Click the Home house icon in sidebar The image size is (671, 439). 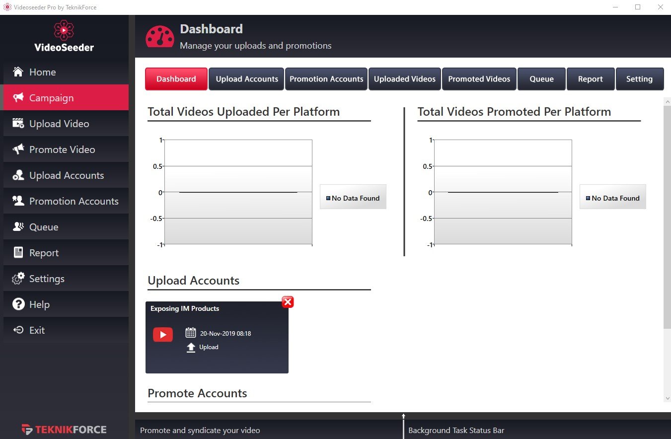18,72
